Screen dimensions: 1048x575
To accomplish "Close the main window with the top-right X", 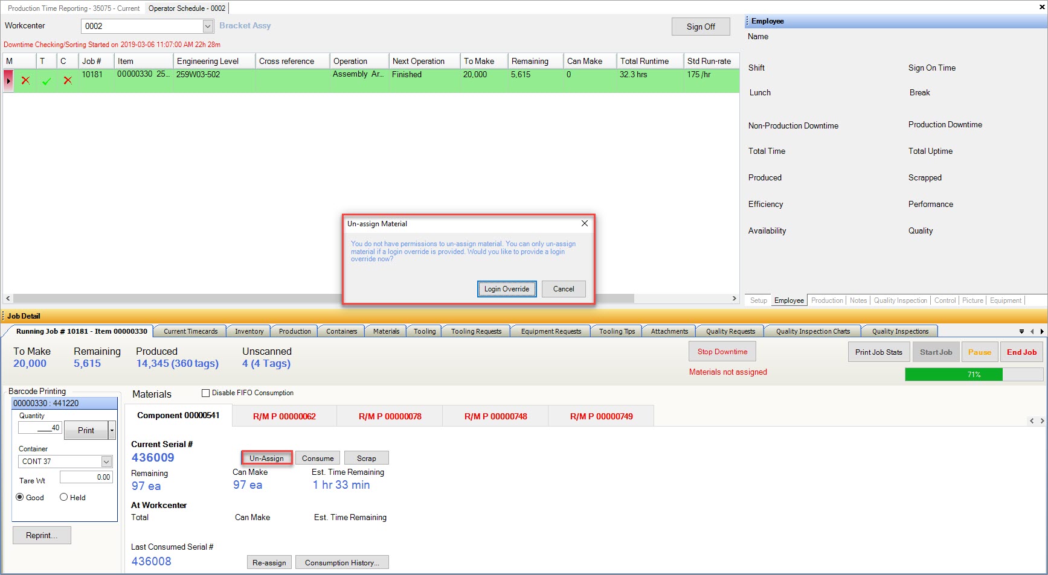I will (1041, 7).
